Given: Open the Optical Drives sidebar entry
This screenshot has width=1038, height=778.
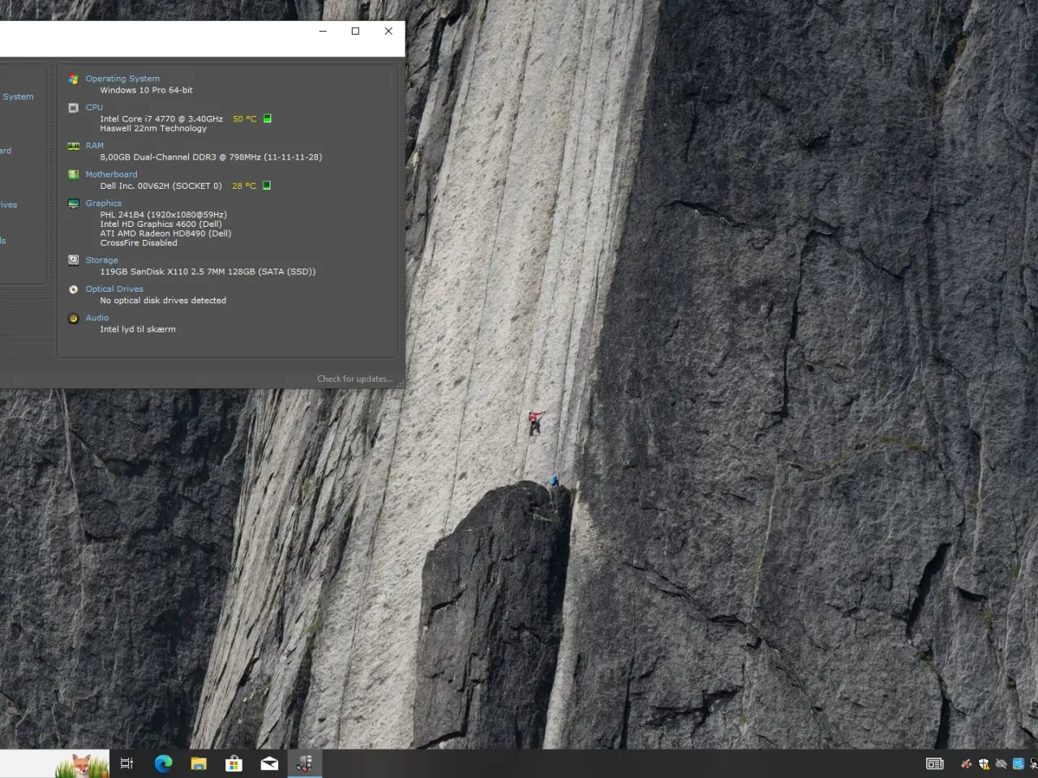Looking at the screenshot, I should tap(10, 204).
